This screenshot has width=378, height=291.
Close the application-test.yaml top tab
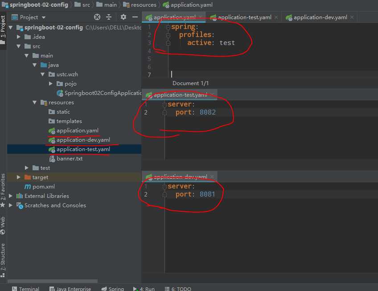(276, 17)
